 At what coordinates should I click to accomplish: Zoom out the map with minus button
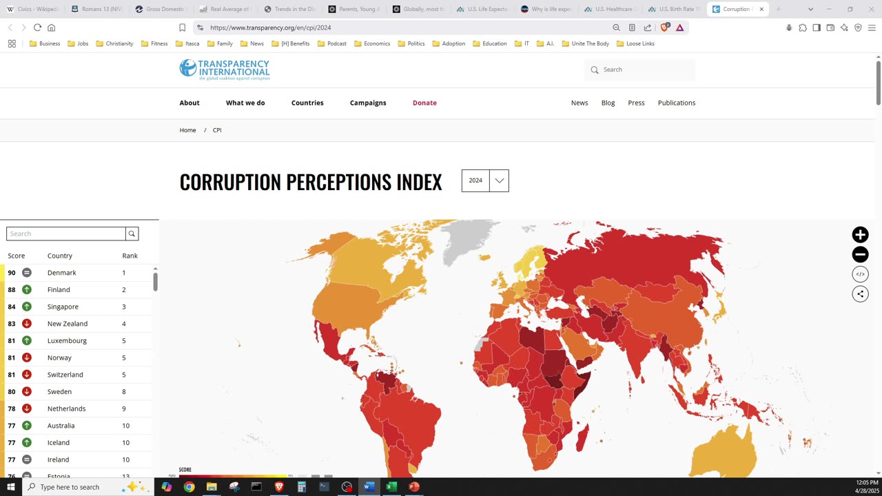point(860,254)
